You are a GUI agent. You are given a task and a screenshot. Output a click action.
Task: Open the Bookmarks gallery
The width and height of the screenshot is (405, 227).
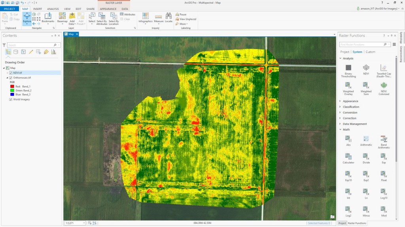[48, 18]
